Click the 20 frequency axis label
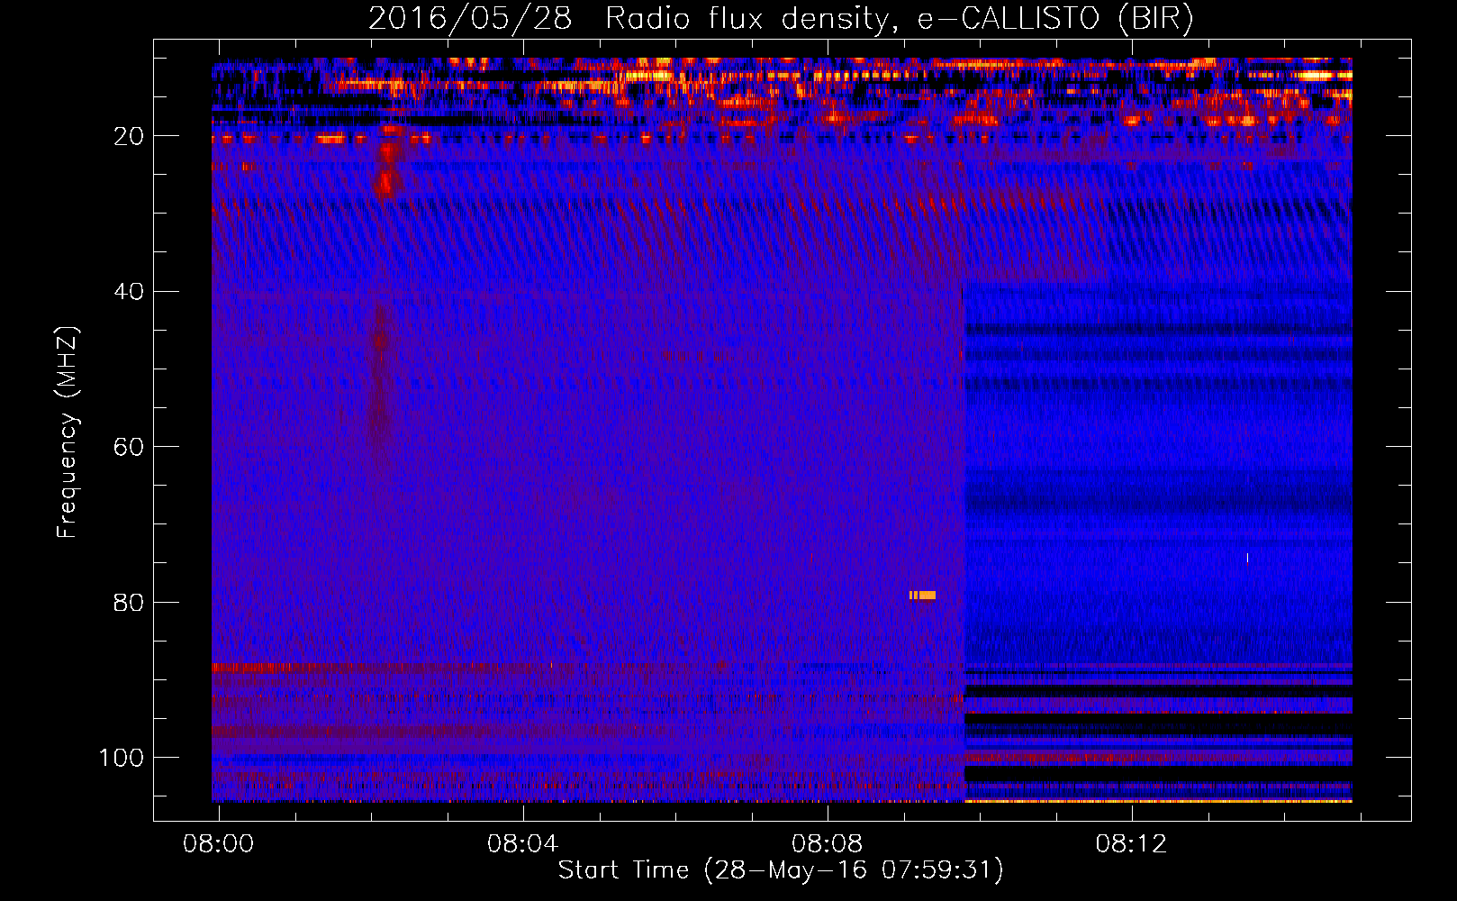Image resolution: width=1457 pixels, height=901 pixels. click(x=130, y=136)
